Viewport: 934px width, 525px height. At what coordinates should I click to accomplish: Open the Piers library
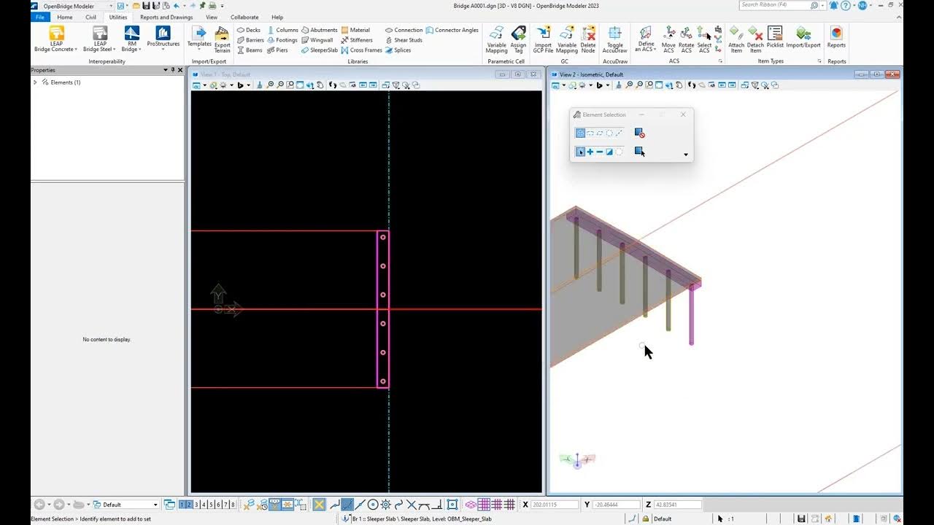click(278, 50)
